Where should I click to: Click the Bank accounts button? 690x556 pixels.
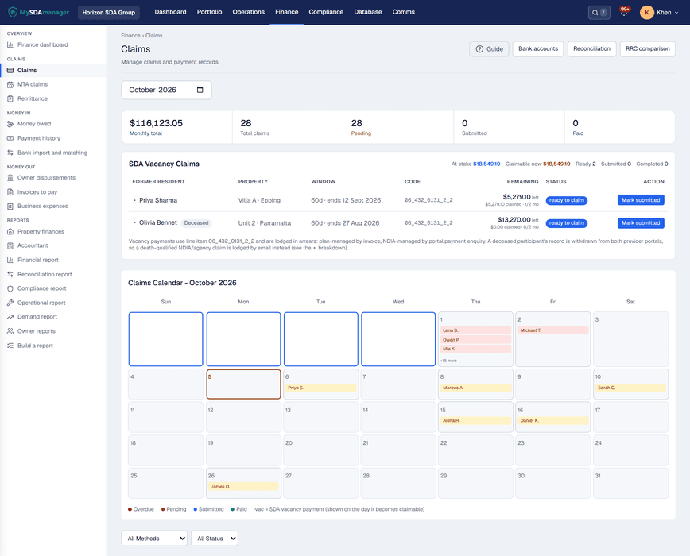point(538,48)
